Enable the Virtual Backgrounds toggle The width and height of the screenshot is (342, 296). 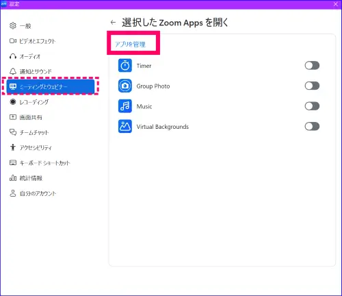[x=312, y=126]
